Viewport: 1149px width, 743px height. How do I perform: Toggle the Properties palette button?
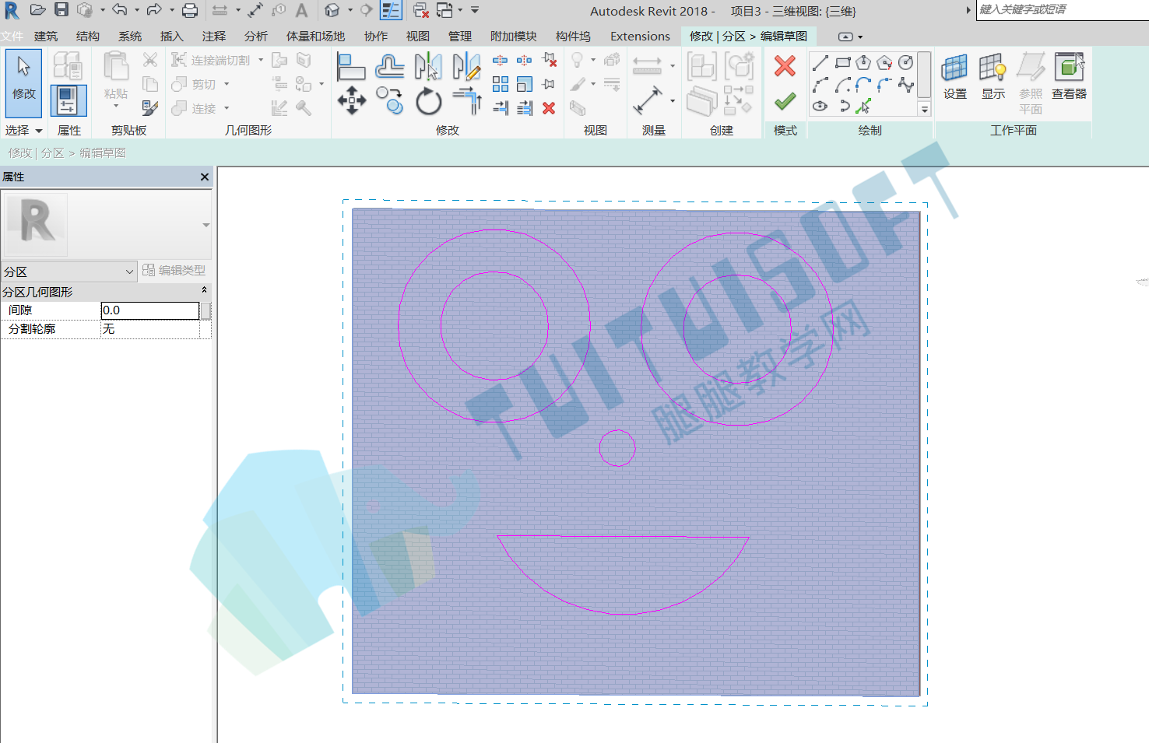click(69, 101)
